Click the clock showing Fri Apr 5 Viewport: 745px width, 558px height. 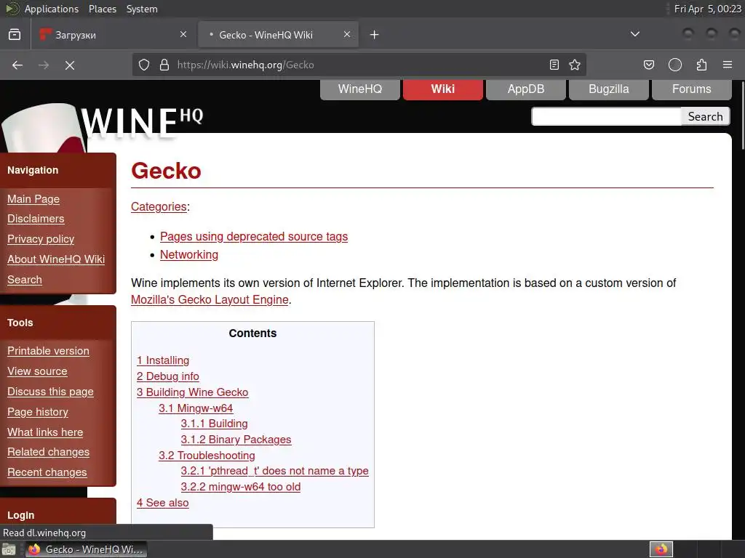pyautogui.click(x=707, y=9)
